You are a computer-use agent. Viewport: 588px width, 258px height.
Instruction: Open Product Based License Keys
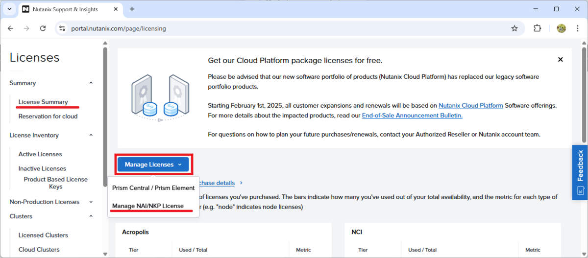55,183
